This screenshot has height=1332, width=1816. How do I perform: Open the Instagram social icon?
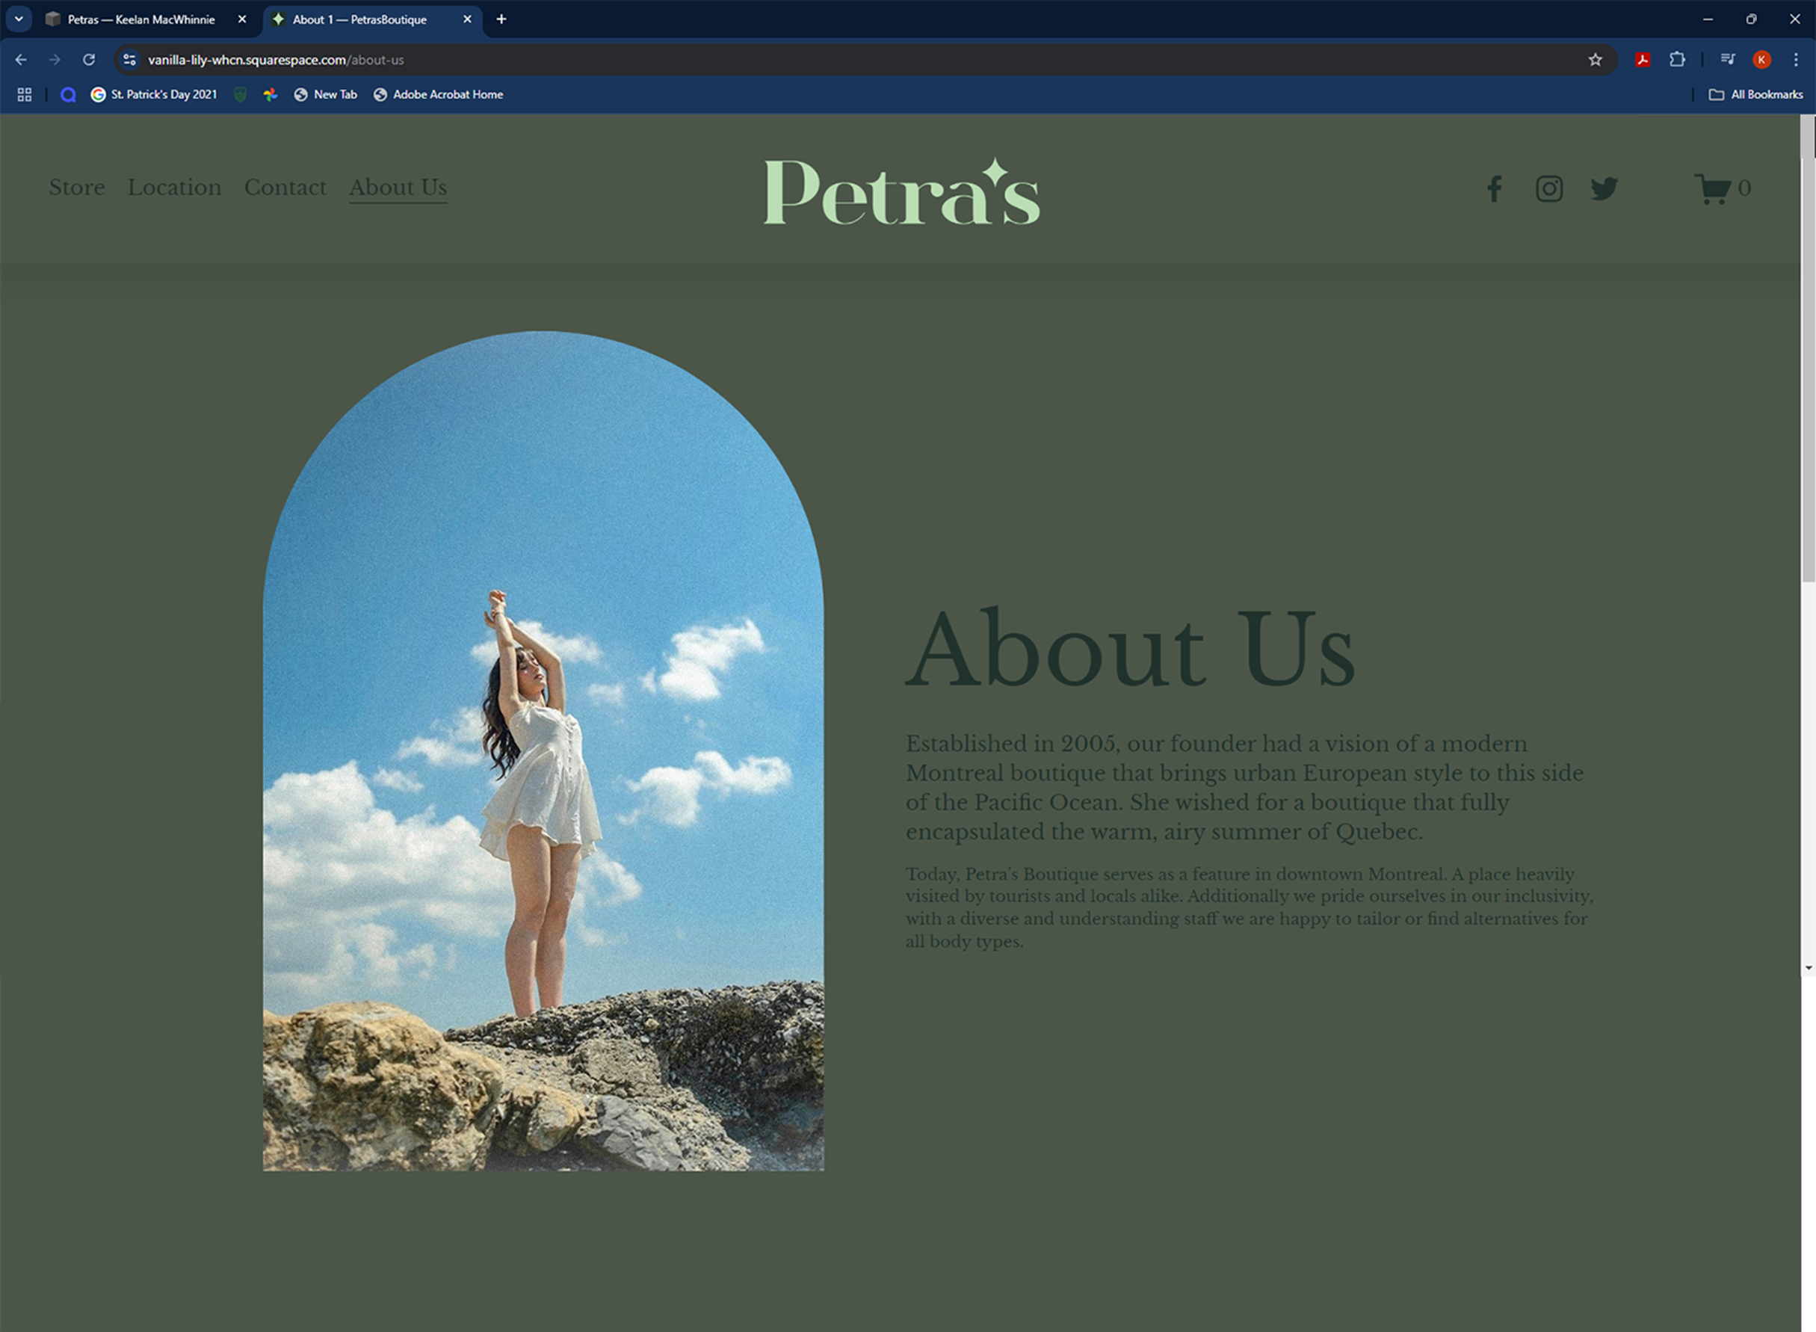click(1548, 188)
